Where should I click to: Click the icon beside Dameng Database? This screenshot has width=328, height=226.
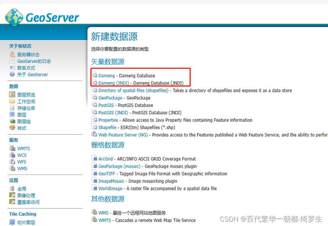pyautogui.click(x=95, y=75)
